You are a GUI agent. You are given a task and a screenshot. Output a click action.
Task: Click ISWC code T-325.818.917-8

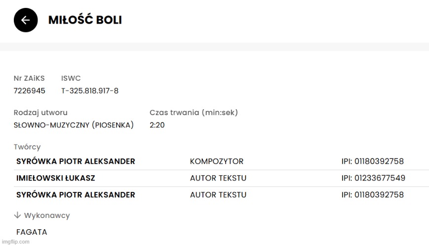pos(89,91)
